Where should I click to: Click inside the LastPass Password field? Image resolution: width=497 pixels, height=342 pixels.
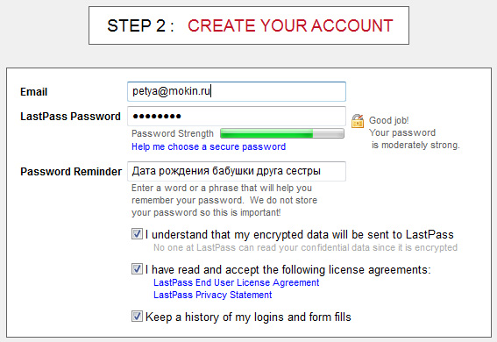tap(237, 116)
